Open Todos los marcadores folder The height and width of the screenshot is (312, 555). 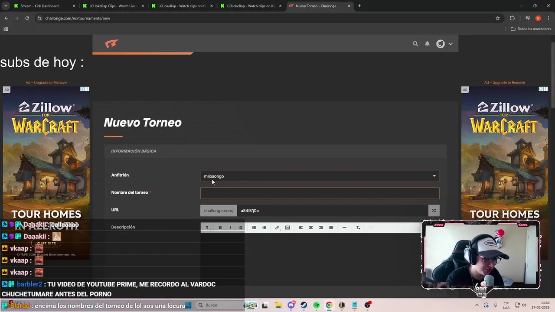tap(531, 29)
